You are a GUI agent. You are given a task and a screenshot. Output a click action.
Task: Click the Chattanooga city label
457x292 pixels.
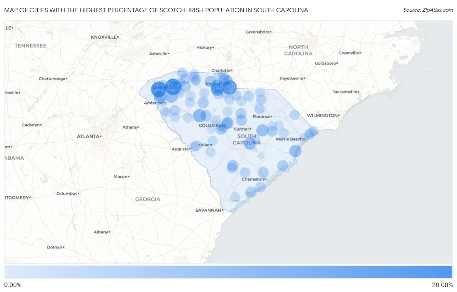click(52, 79)
